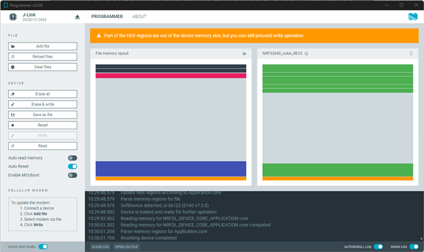Click log line 'Resetting device completed'
The width and height of the screenshot is (424, 252).
tap(149, 238)
